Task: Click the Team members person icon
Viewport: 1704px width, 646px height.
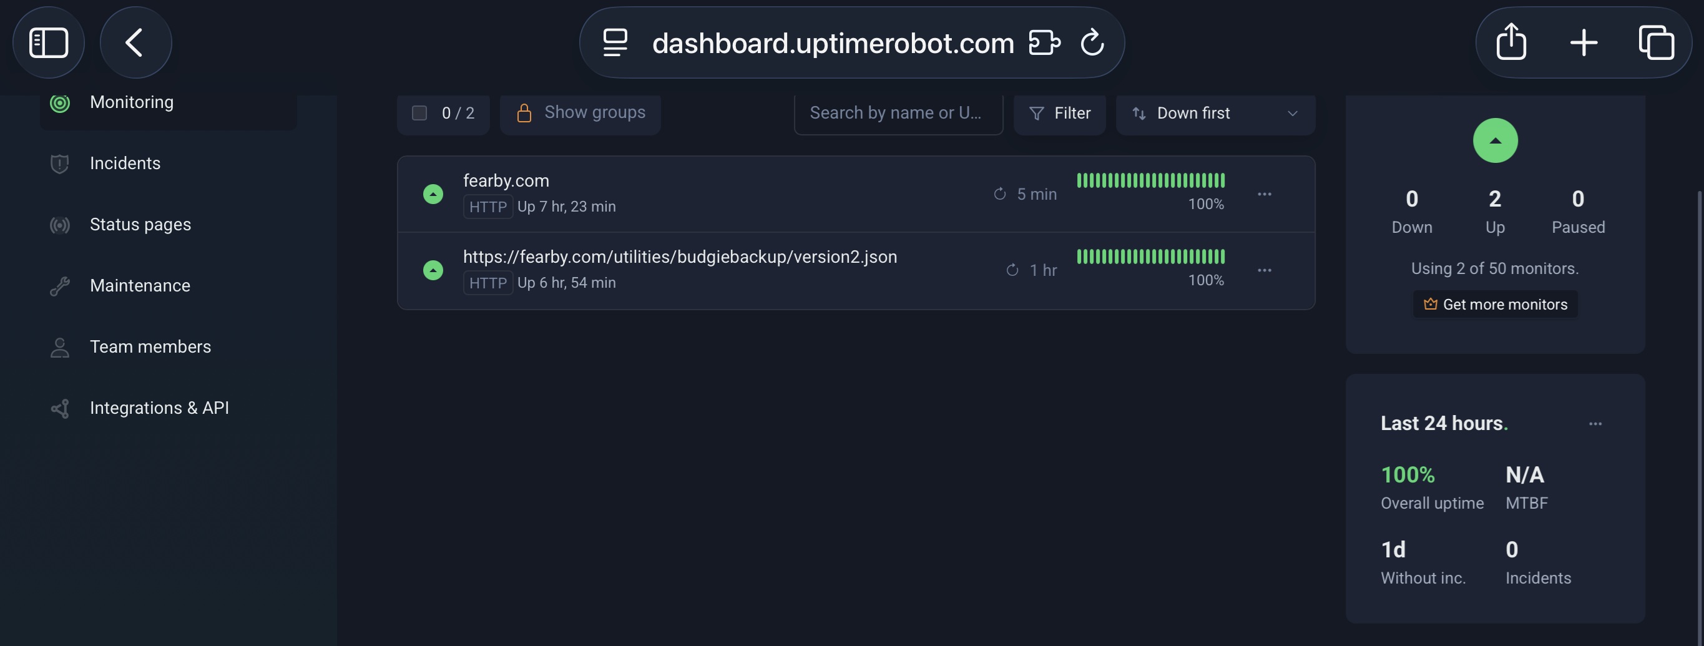Action: tap(60, 347)
